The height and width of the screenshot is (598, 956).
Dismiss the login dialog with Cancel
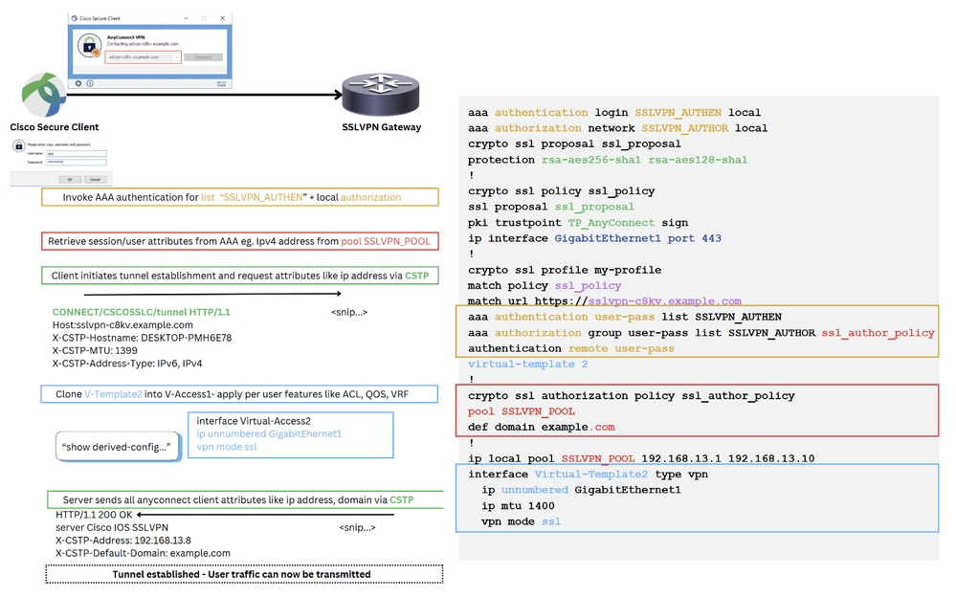[95, 179]
